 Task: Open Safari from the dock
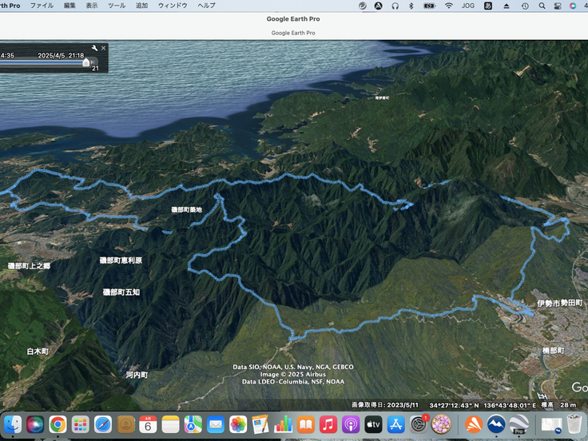click(x=102, y=423)
